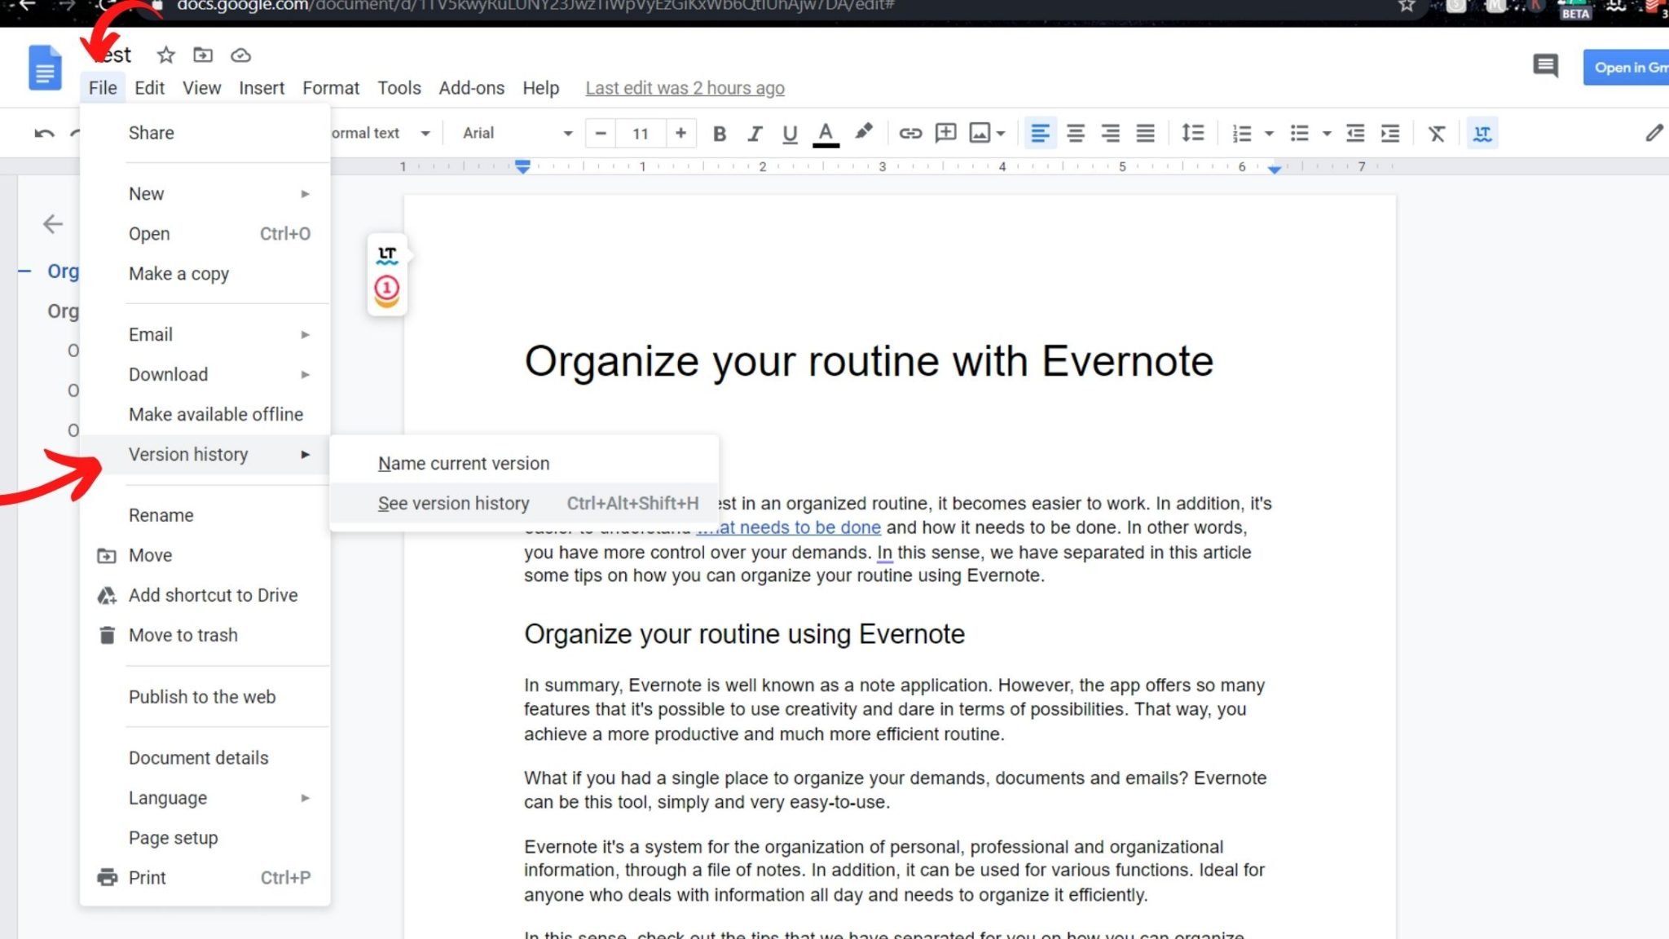Image resolution: width=1669 pixels, height=939 pixels.
Task: Click the 'Last edit was 2 hours ago' link
Action: [x=685, y=88]
